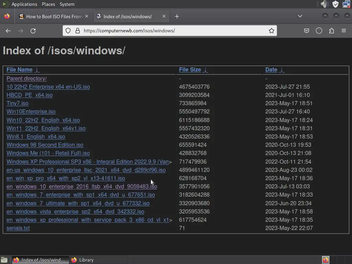Screen dimensions: 352x264
Task: Open a new browser tab
Action: [x=177, y=16]
